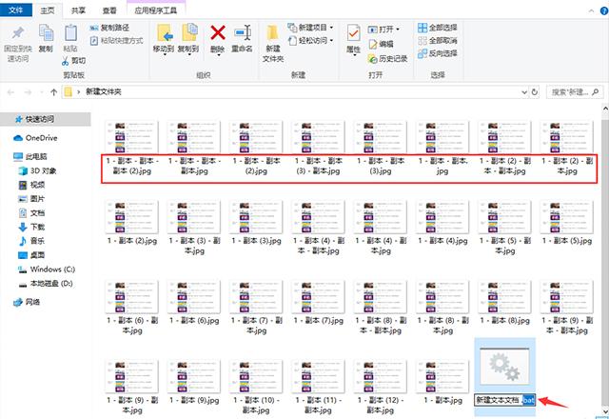Click the vertical scrollbar up arrow
609x419 pixels.
(605, 110)
